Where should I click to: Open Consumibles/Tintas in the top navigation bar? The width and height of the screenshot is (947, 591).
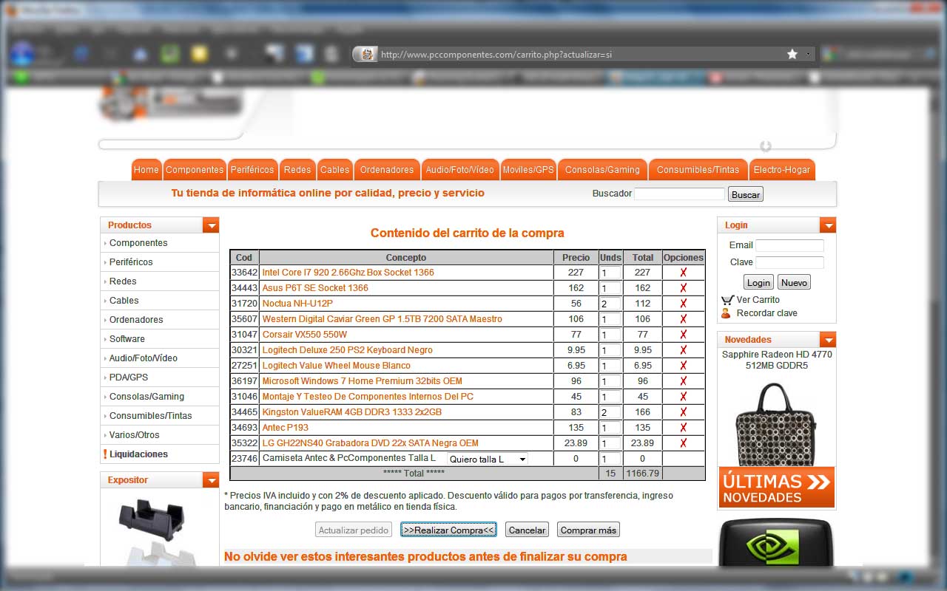(698, 170)
